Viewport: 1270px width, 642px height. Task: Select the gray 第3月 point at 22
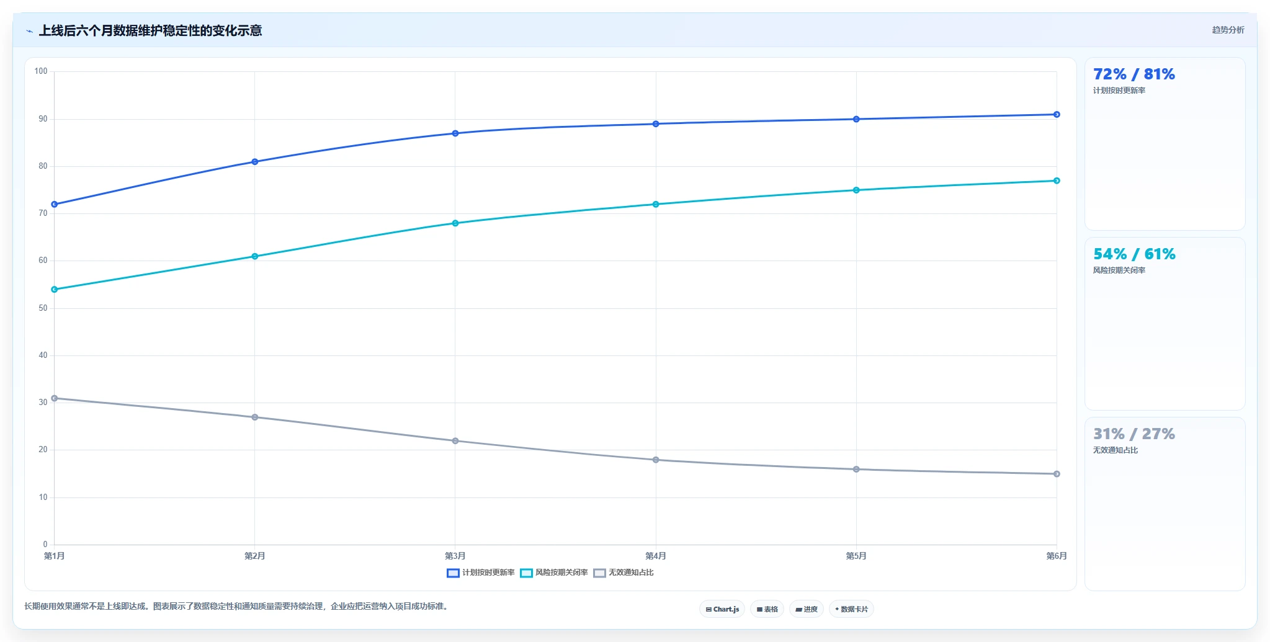click(x=455, y=441)
